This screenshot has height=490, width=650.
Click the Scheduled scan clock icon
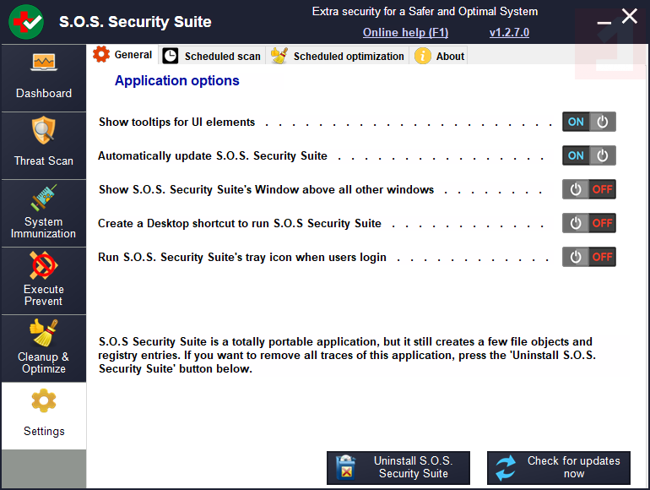tap(171, 56)
